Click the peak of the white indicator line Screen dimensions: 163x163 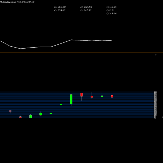pyautogui.click(x=71, y=40)
